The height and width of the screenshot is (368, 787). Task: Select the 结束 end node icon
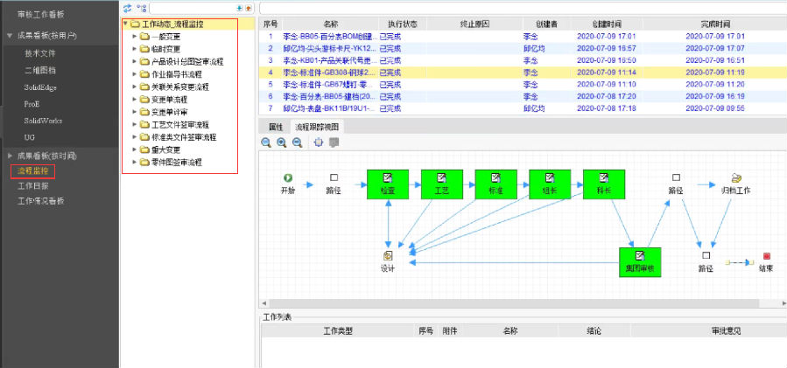pyautogui.click(x=766, y=255)
